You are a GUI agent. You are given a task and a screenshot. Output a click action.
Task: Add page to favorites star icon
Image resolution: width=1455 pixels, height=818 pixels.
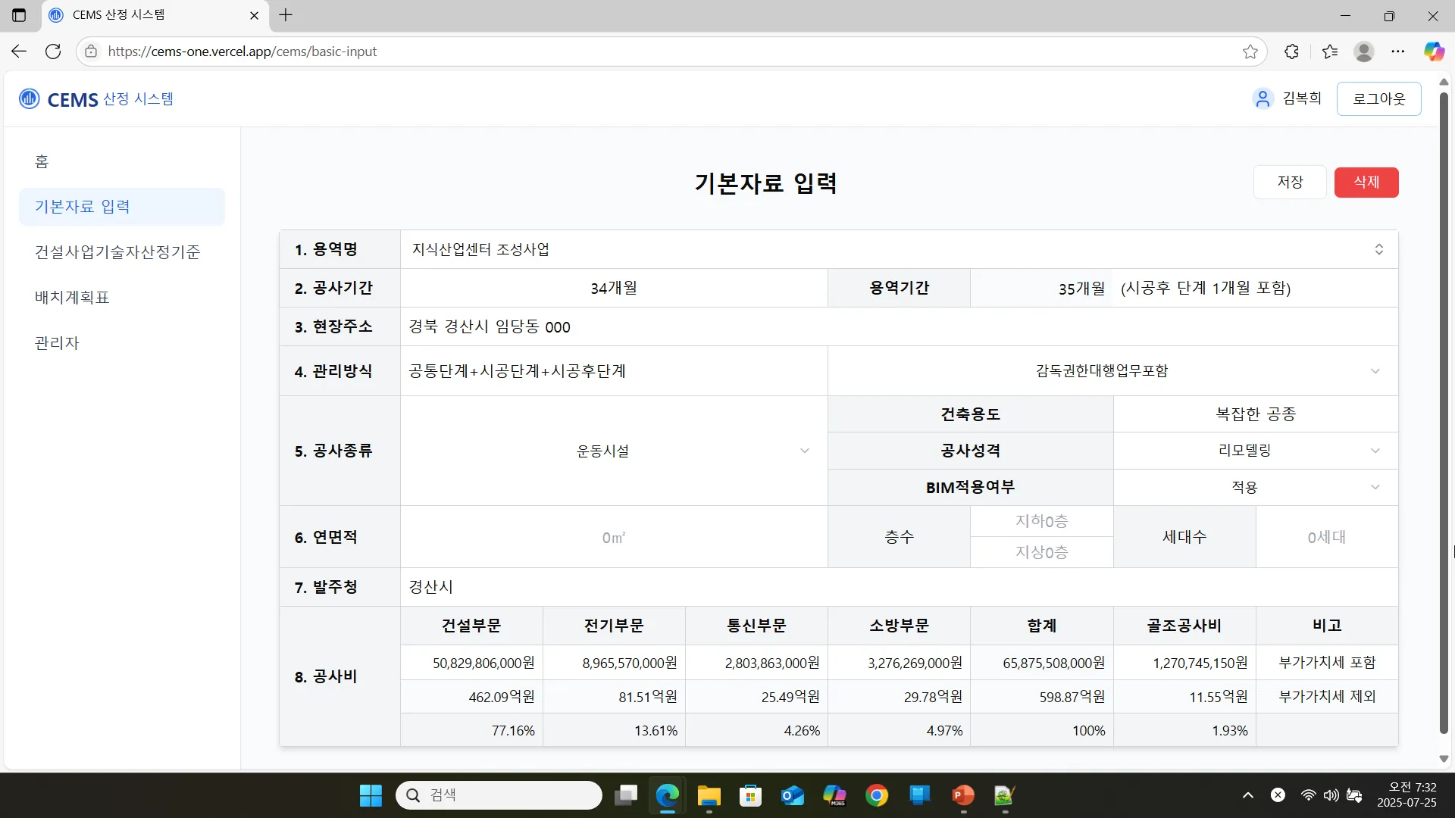(1250, 52)
